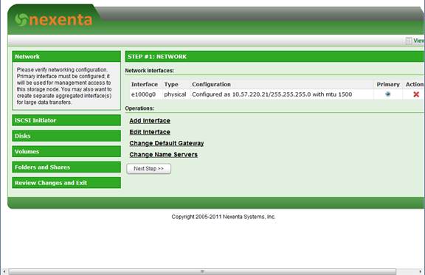The width and height of the screenshot is (425, 275).
Task: Select e1000g0 as primary interface radio
Action: pyautogui.click(x=388, y=94)
